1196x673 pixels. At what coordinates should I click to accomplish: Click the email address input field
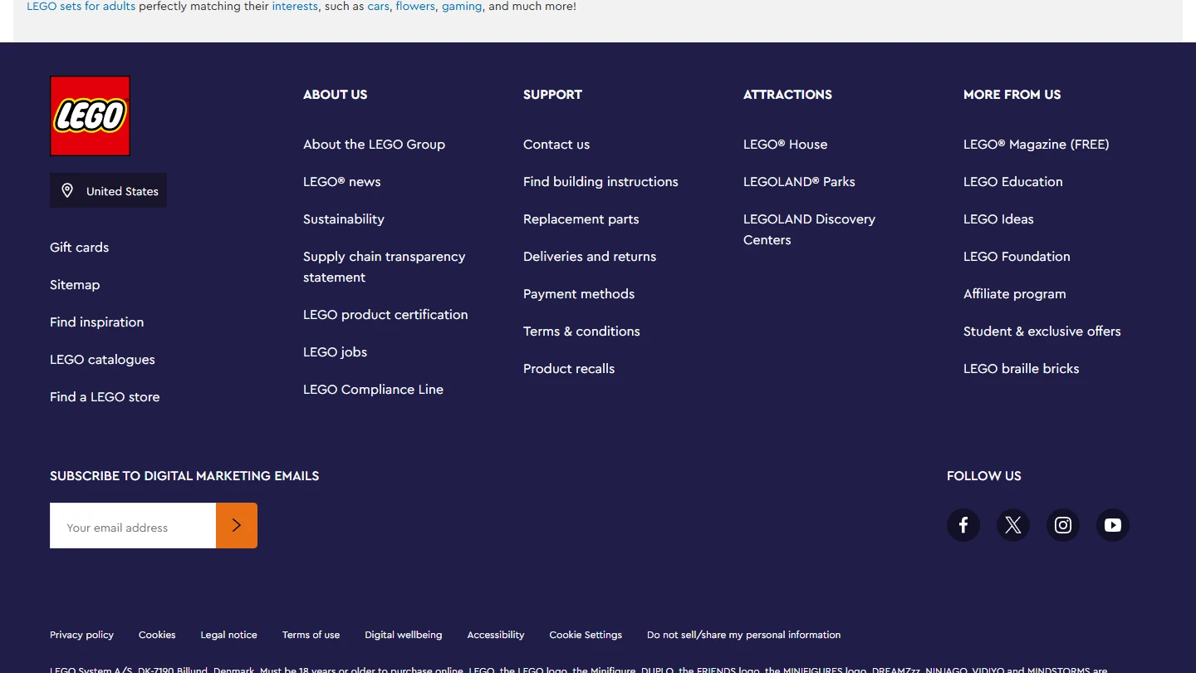133,526
